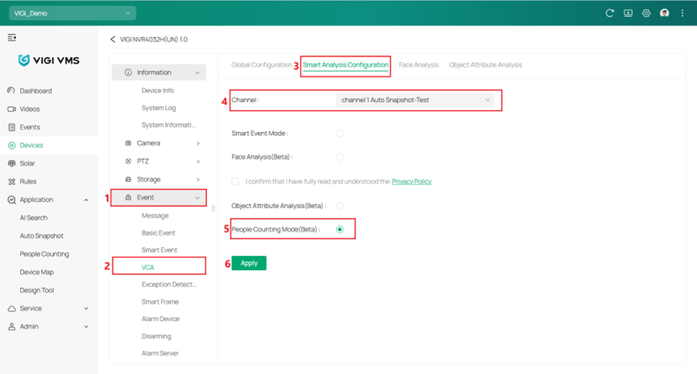
Task: Open the VIGI_Demo site dropdown
Action: pos(73,14)
